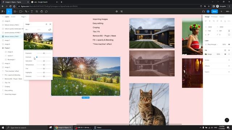The image size is (232, 130).
Task: Reload the browser page
Action: pos(11,6)
